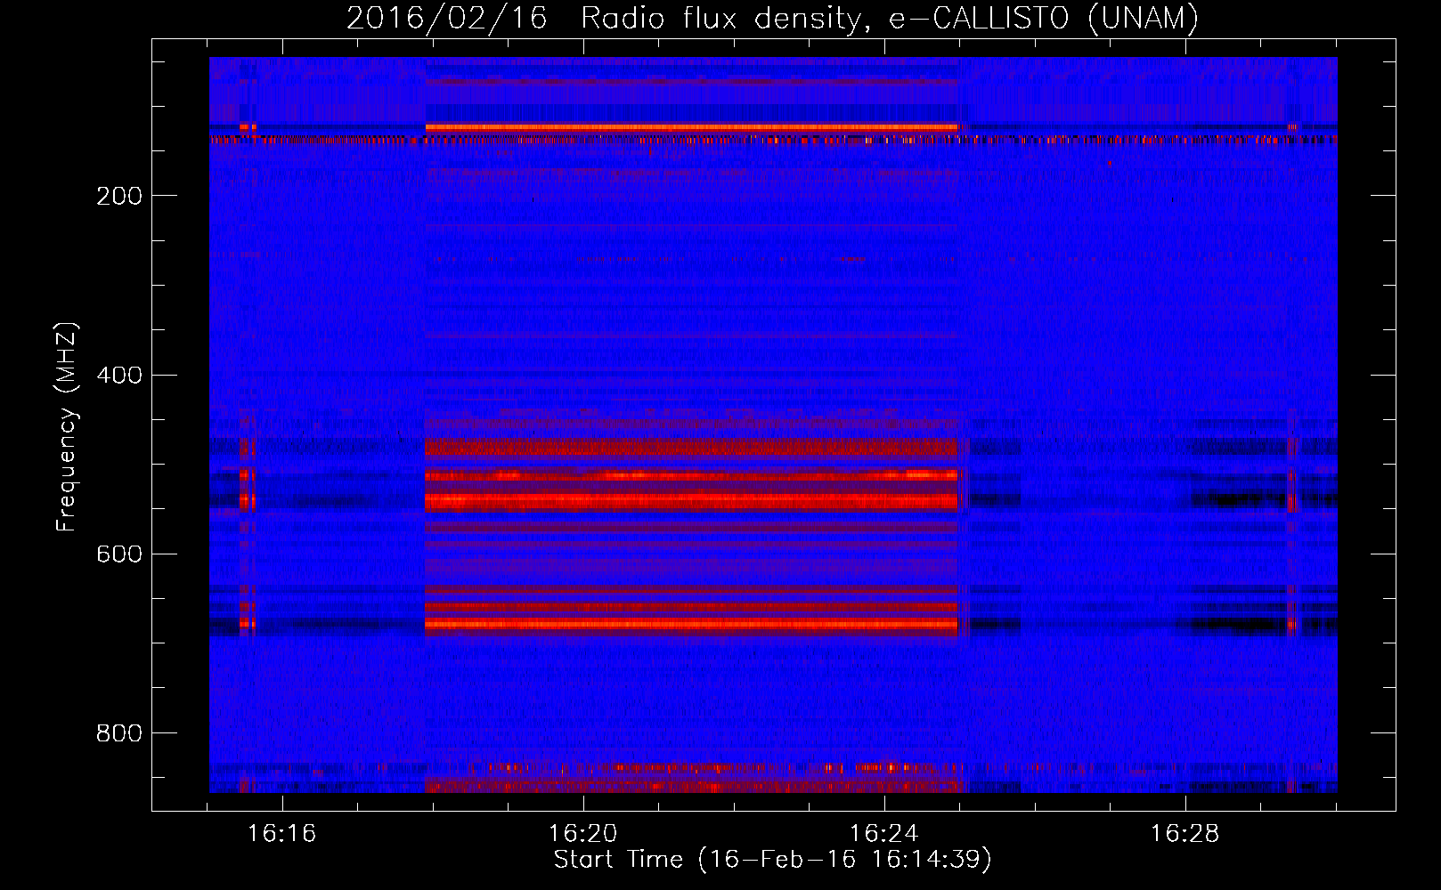The height and width of the screenshot is (890, 1441).
Task: Click the 200 frequency tick label
Action: pos(118,196)
